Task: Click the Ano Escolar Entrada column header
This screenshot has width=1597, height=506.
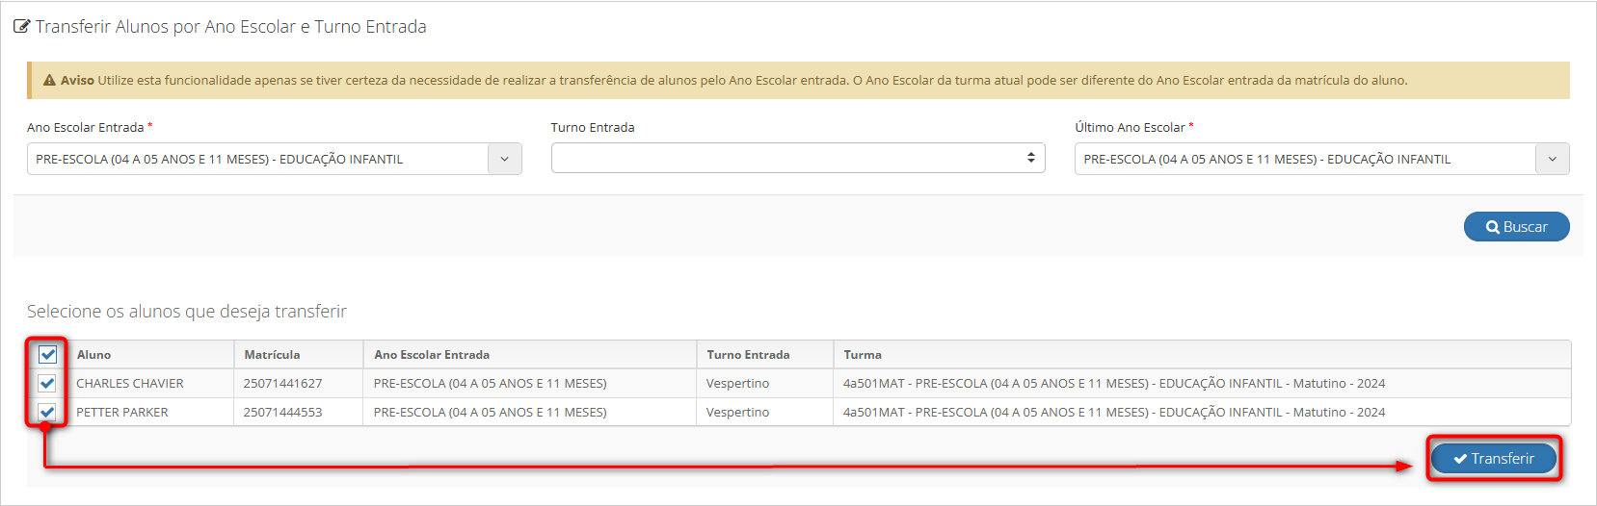Action: pyautogui.click(x=432, y=355)
